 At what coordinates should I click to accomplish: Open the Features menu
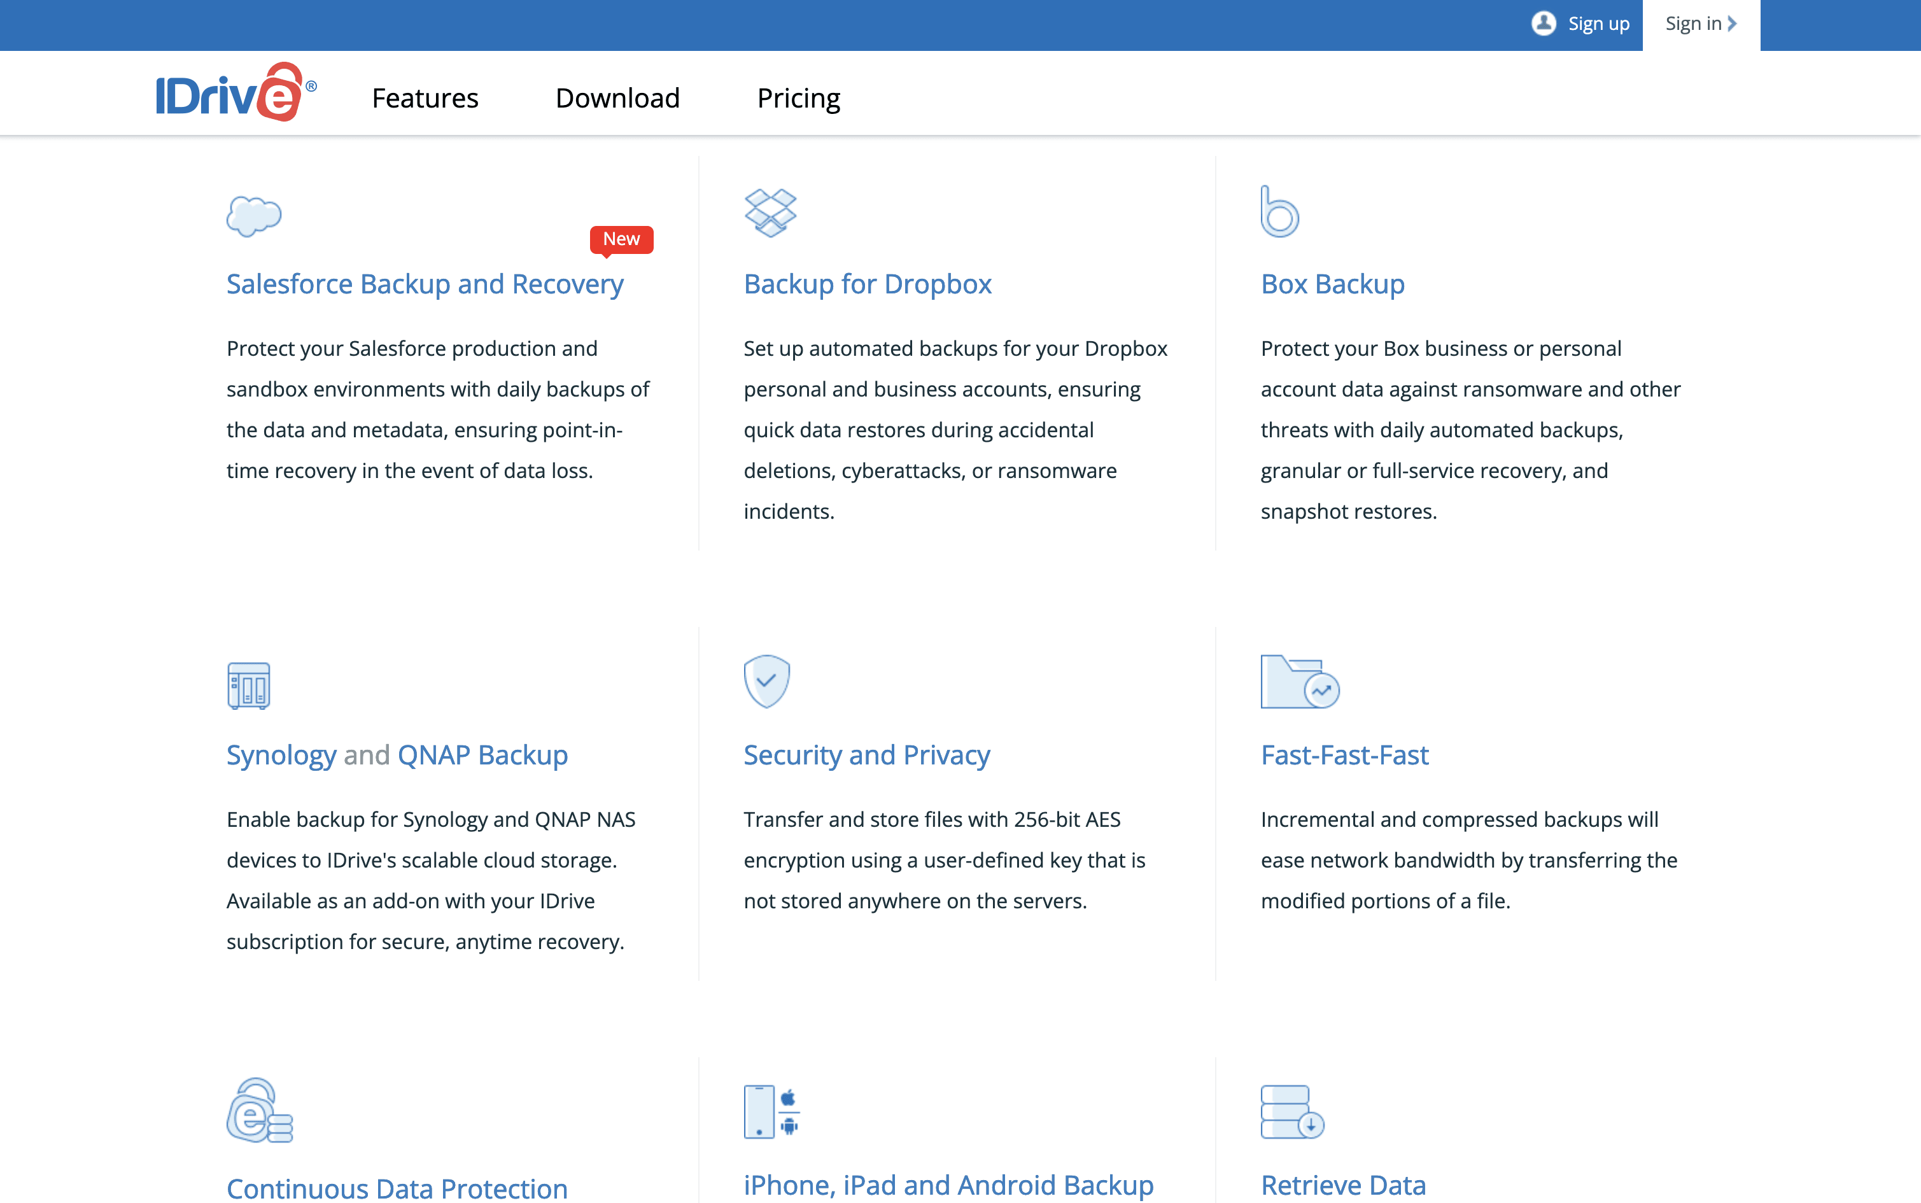pyautogui.click(x=425, y=98)
